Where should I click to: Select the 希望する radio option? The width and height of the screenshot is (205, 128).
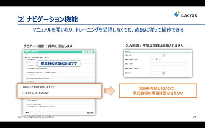[x=23, y=93]
